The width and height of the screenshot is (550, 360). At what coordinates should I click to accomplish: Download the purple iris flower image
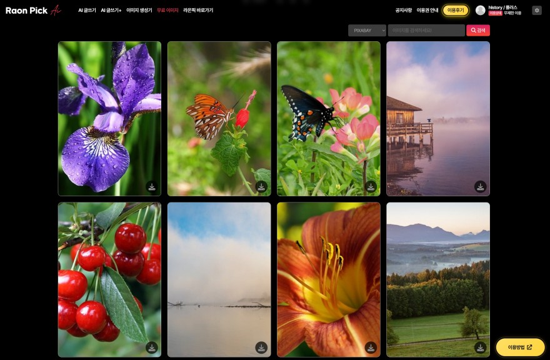[x=152, y=186]
